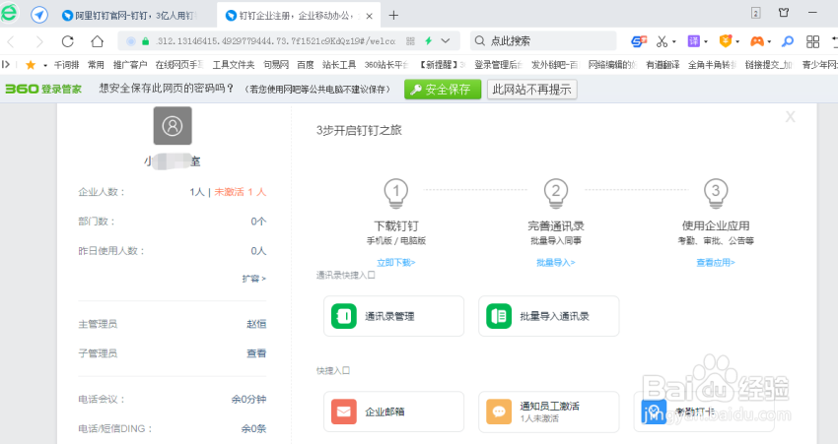Click the 扩容 link
838x444 pixels.
(253, 278)
